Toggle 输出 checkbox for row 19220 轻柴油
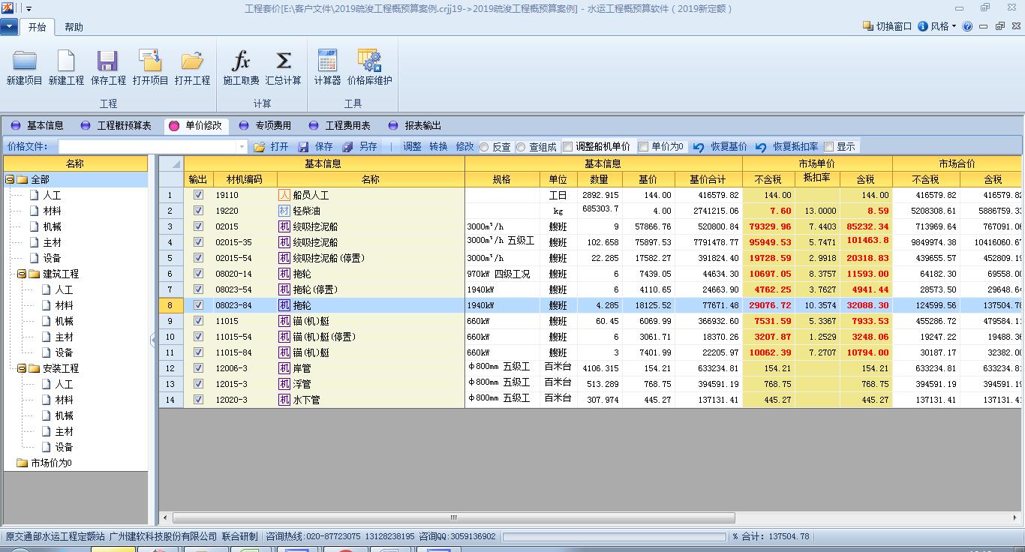The image size is (1025, 552). (x=198, y=211)
